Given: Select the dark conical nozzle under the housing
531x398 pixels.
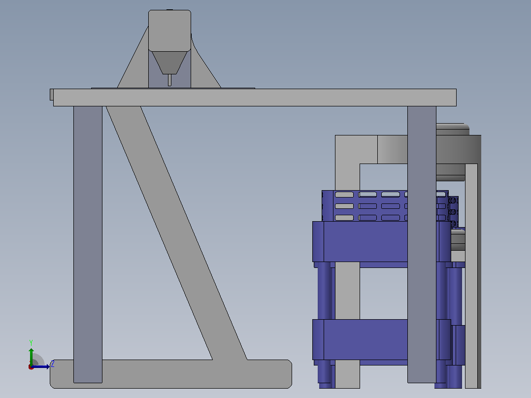Looking at the screenshot, I should pos(169,63).
